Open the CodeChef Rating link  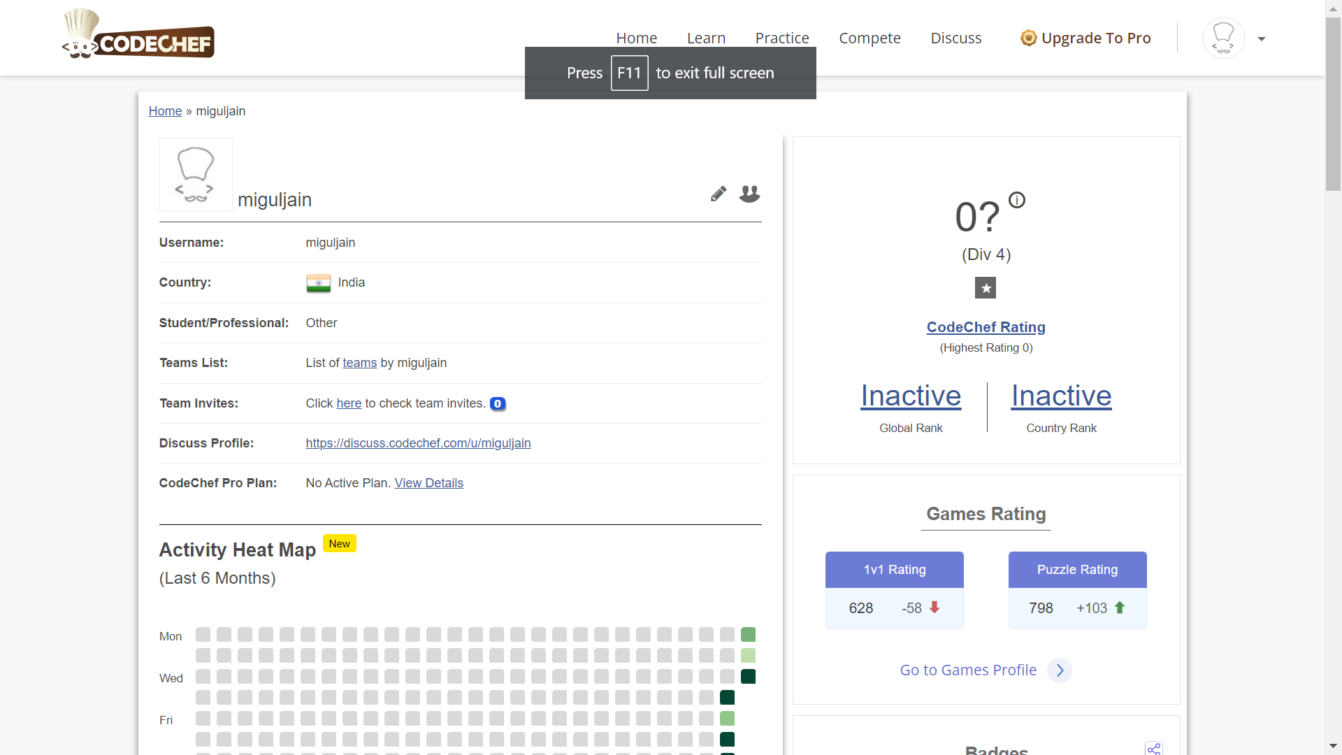986,327
